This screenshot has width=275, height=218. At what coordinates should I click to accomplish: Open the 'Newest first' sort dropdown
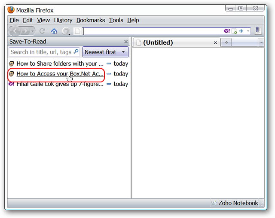point(105,52)
